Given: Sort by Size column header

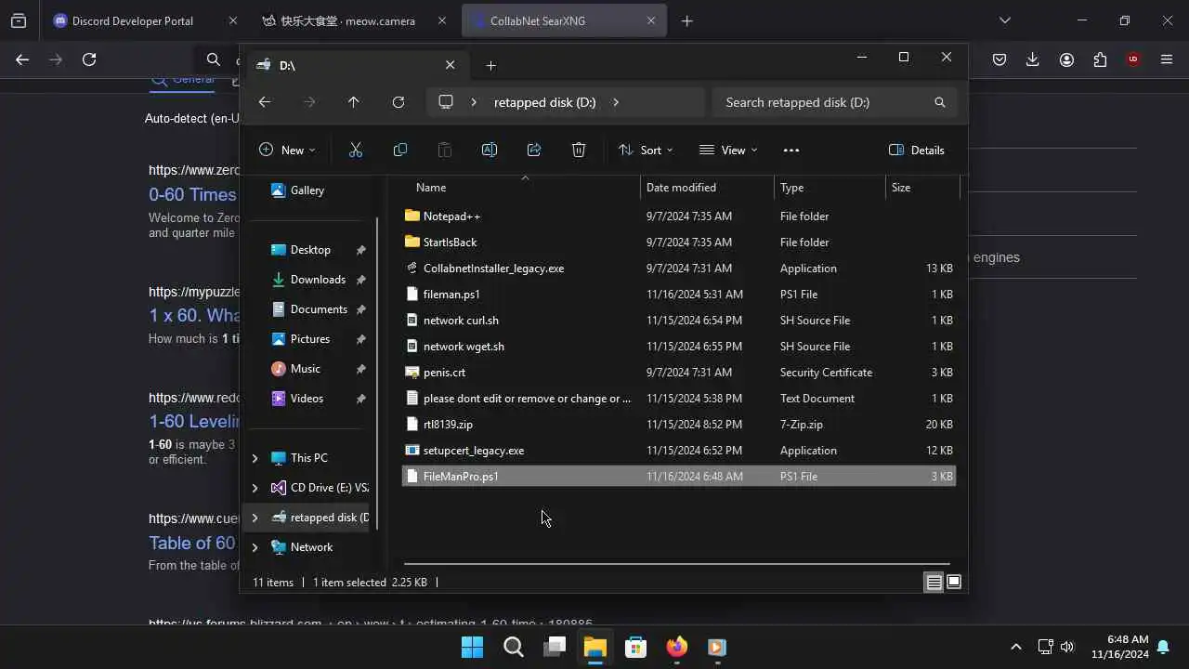Looking at the screenshot, I should click(921, 188).
